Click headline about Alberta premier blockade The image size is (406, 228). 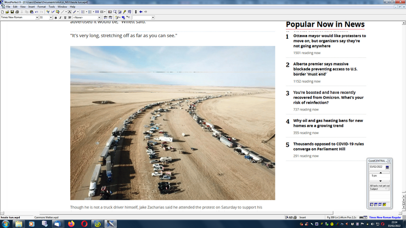pyautogui.click(x=325, y=69)
